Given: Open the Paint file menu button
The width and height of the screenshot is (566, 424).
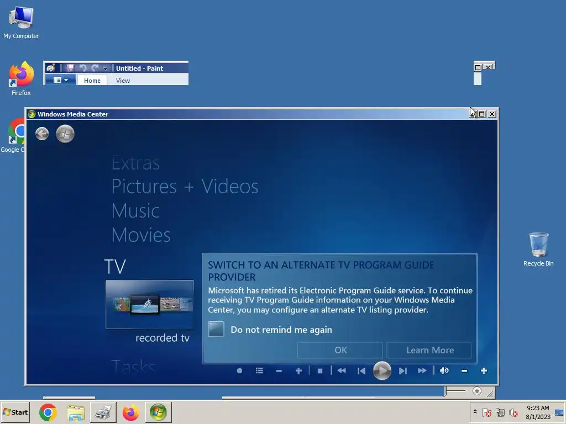Looking at the screenshot, I should [60, 80].
